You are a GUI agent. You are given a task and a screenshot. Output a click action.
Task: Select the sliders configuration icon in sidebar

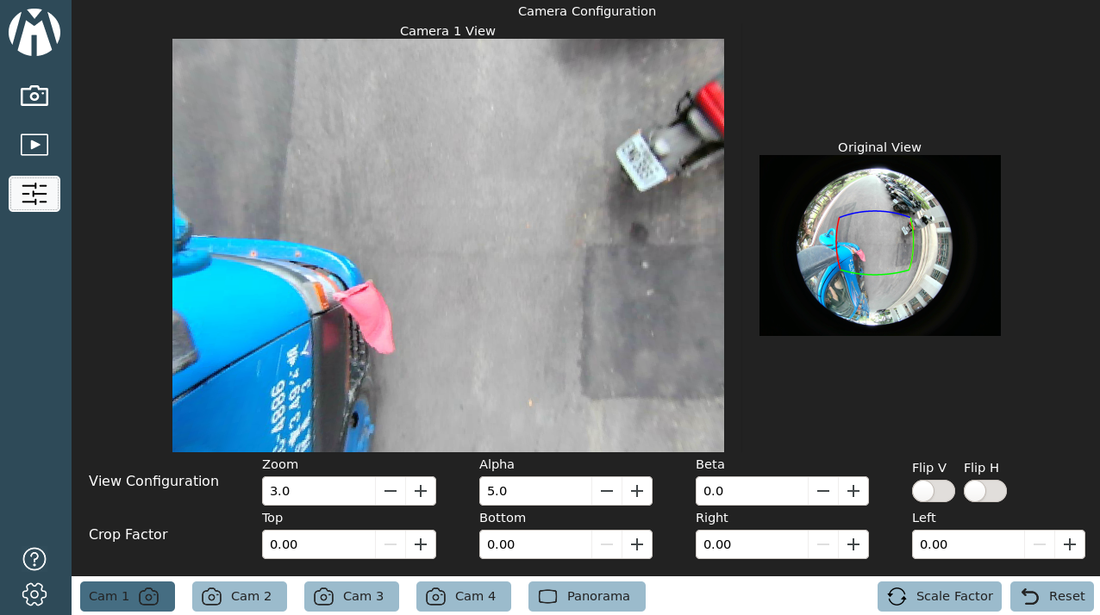coord(34,194)
